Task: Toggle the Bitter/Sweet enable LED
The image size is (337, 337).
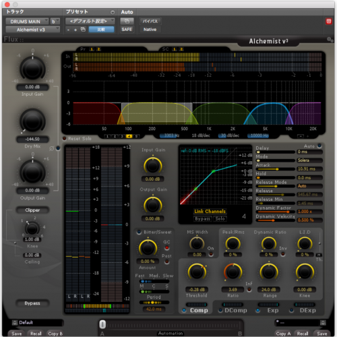Action: tap(139, 232)
